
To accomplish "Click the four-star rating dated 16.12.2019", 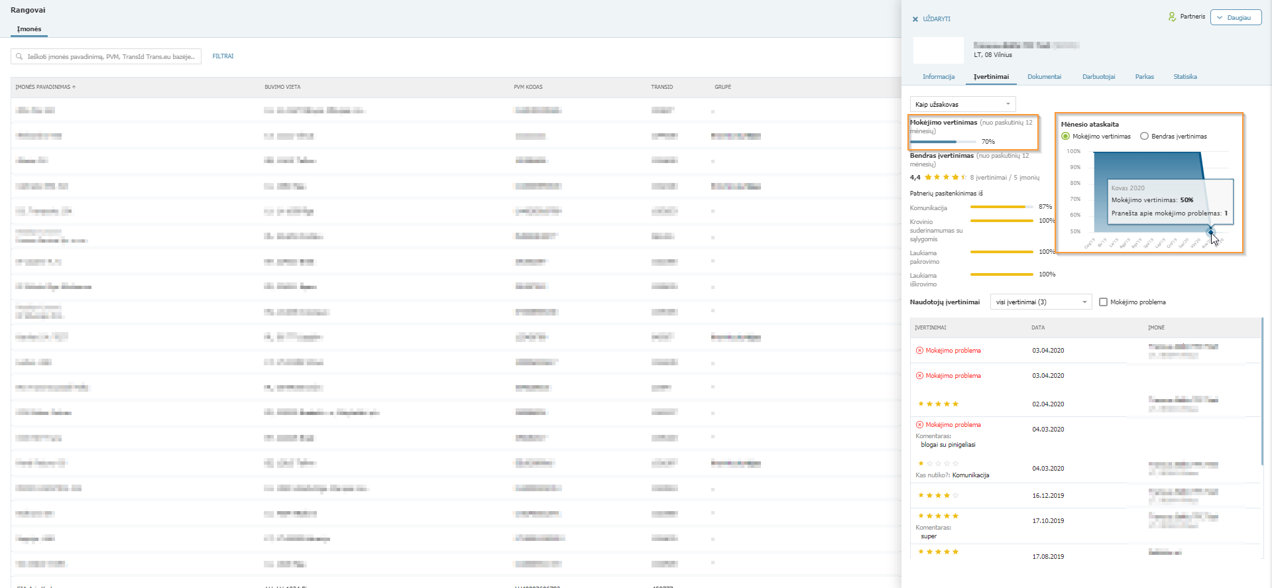I will point(938,495).
